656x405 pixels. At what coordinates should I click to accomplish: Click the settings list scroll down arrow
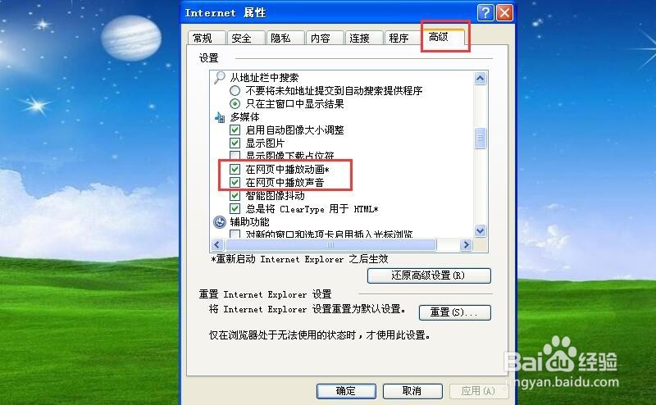pos(481,230)
